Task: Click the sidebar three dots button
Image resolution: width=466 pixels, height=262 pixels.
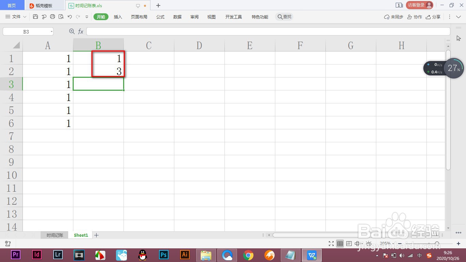Action: click(458, 233)
